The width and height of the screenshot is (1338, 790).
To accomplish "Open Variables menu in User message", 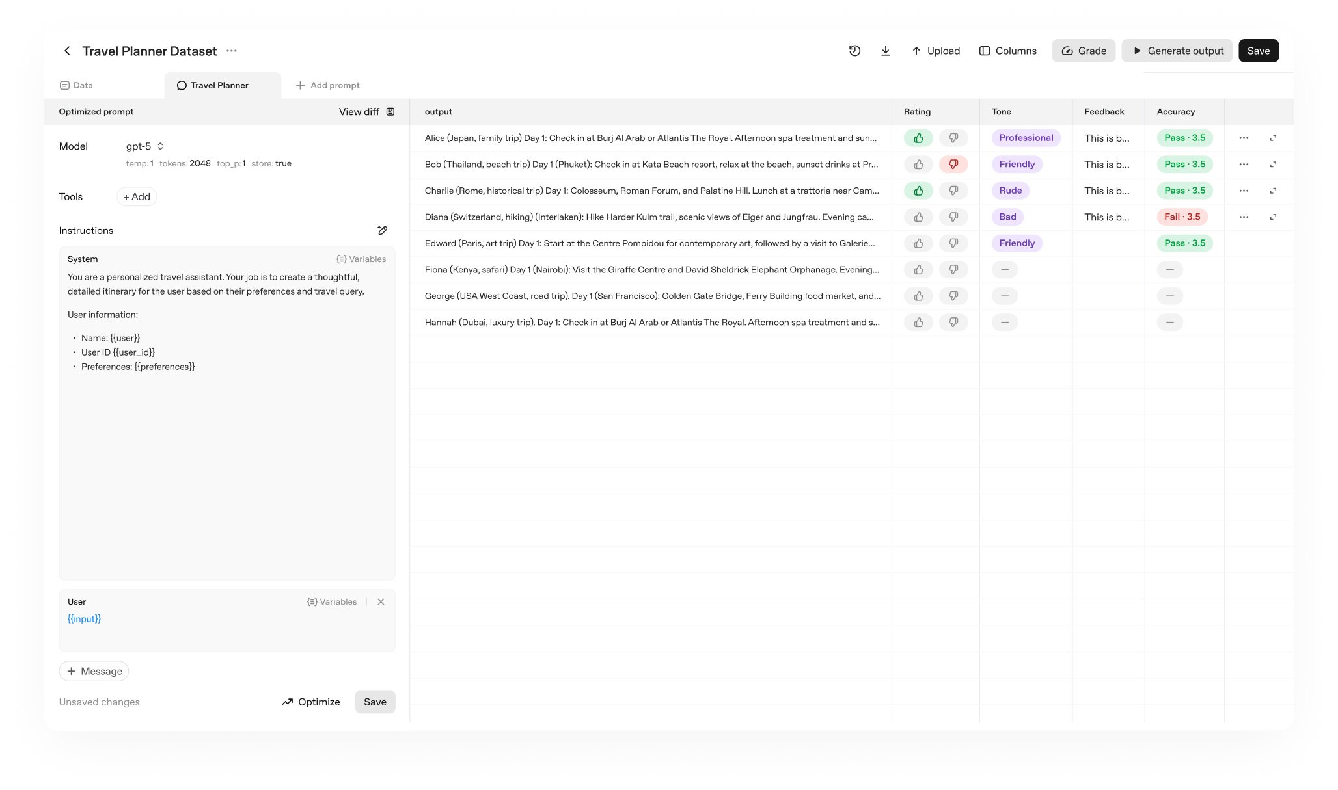I will (x=332, y=602).
